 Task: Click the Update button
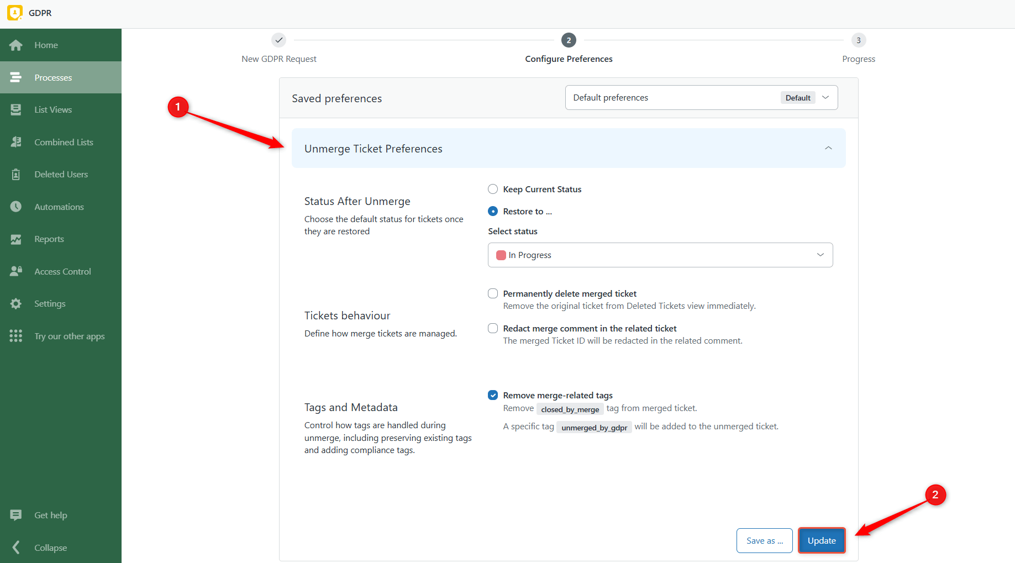click(821, 541)
